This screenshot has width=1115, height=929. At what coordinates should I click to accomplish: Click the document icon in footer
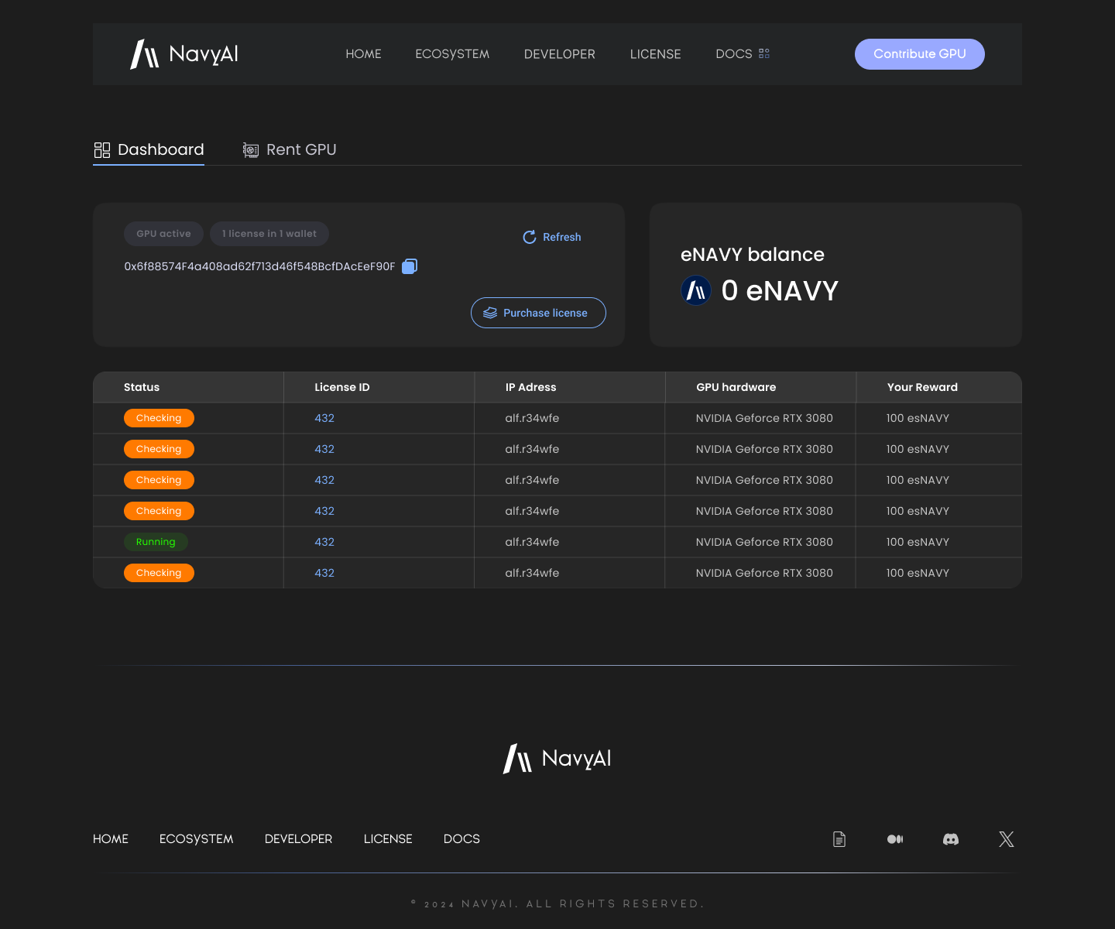click(839, 839)
